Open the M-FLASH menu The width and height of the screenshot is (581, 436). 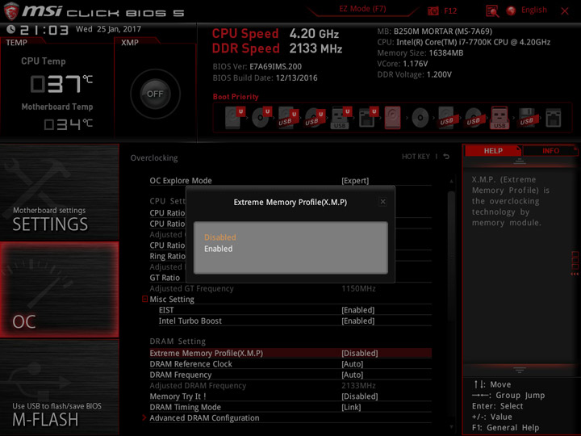pyautogui.click(x=59, y=388)
